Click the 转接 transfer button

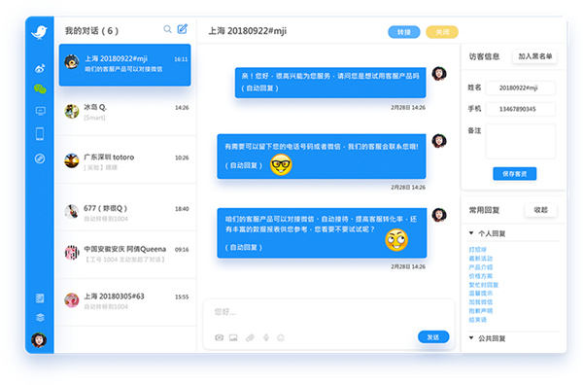pyautogui.click(x=404, y=32)
